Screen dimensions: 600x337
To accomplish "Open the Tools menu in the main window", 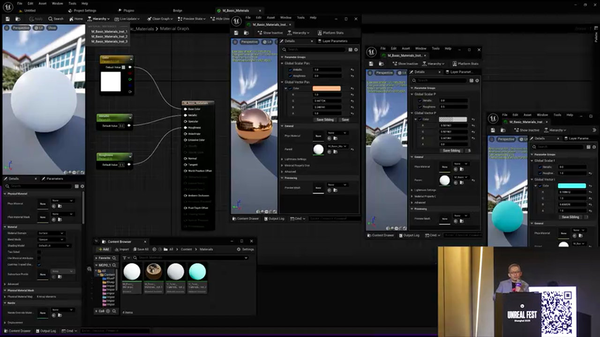I will (x=72, y=3).
